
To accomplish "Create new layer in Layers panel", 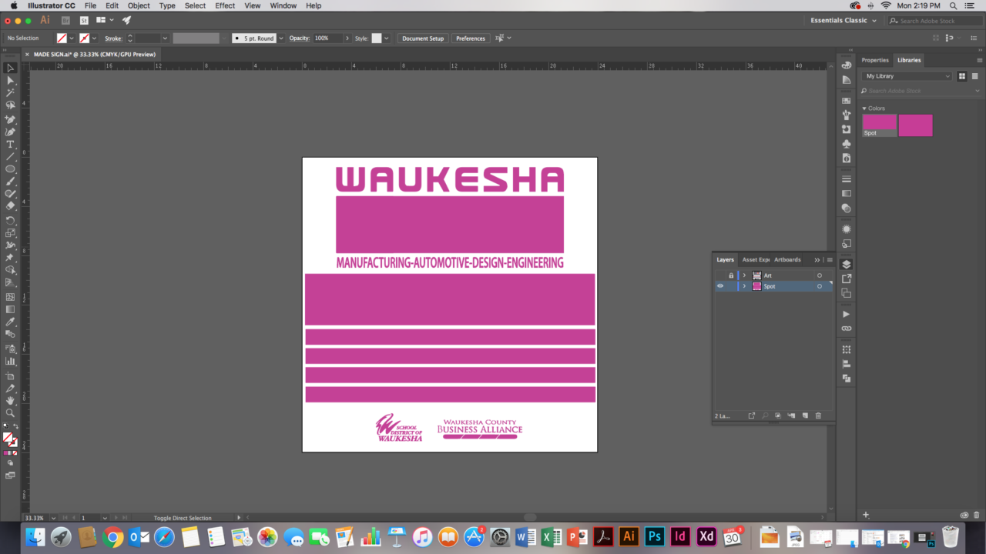I will (804, 415).
